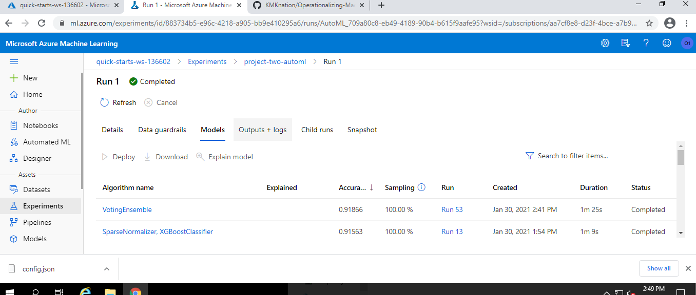Open the help question mark icon
Screen dimensions: 696x295
click(646, 44)
